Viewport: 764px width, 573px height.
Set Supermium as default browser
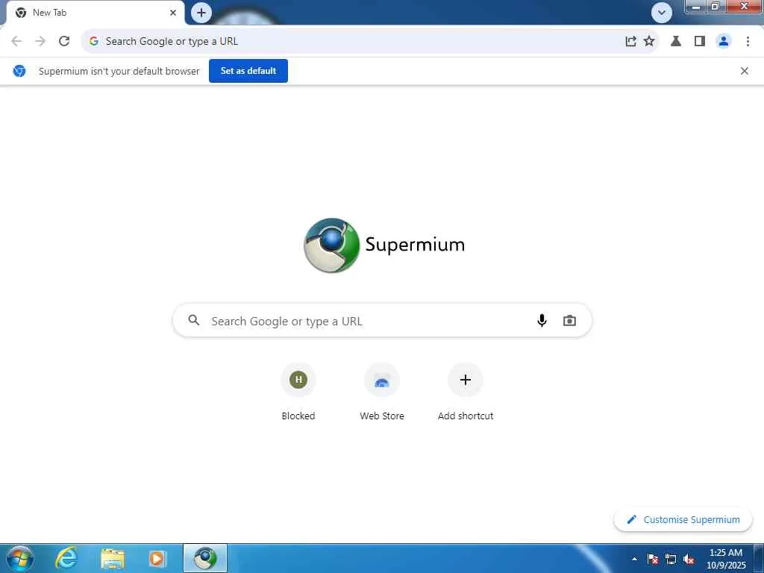pos(248,71)
